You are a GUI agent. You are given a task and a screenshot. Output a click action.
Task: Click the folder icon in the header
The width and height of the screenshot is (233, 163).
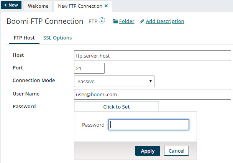pos(115,21)
